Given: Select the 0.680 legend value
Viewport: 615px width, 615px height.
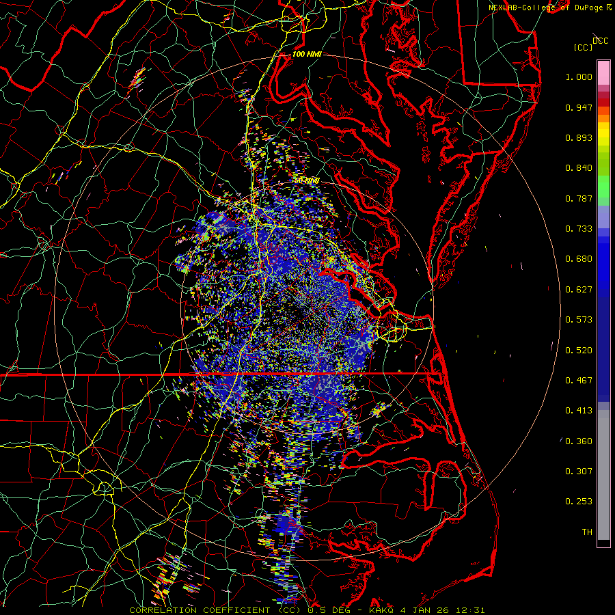Looking at the screenshot, I should [x=579, y=259].
